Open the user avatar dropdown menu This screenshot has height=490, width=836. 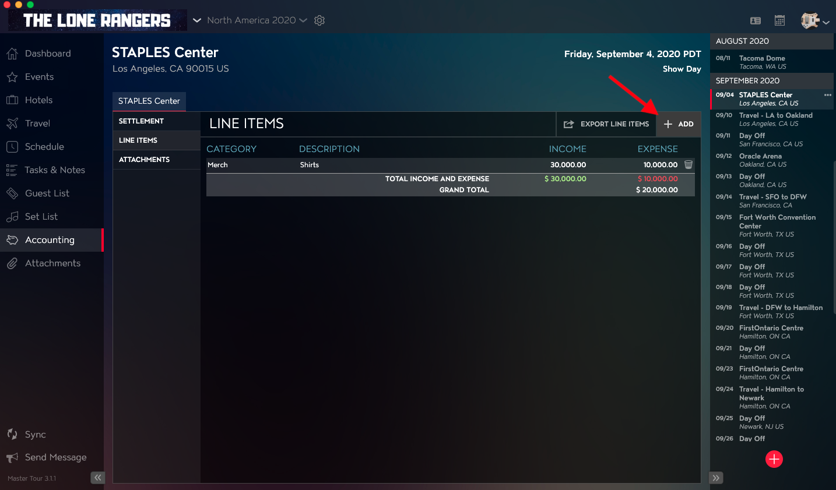pyautogui.click(x=815, y=21)
